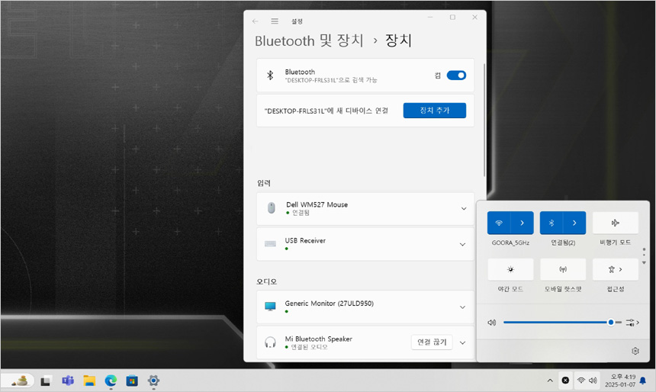Open sound output device selector icon

point(632,323)
